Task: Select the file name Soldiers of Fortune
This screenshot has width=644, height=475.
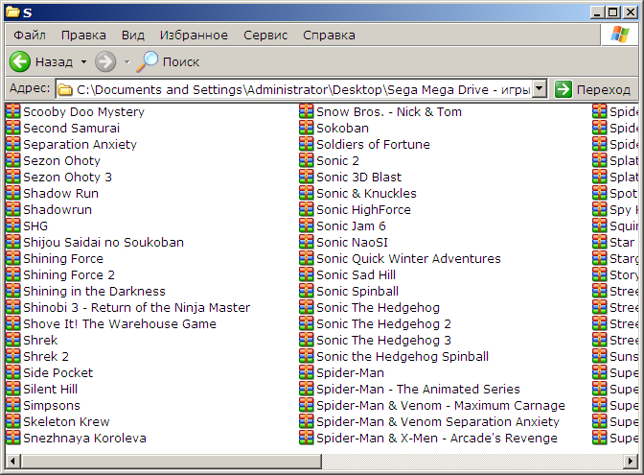Action: pyautogui.click(x=373, y=145)
